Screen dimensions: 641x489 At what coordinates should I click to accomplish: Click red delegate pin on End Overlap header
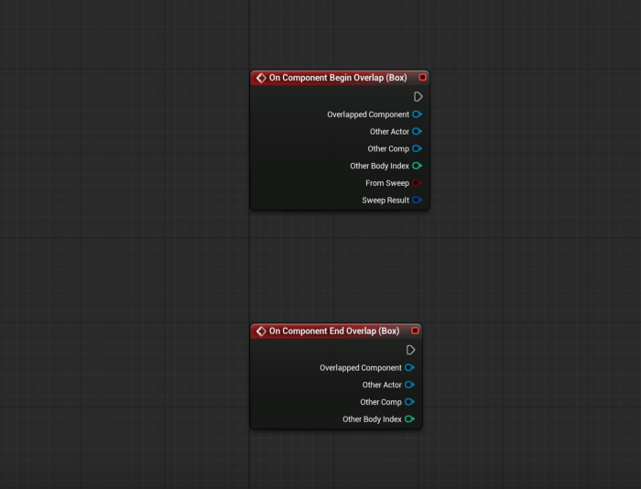(x=415, y=331)
